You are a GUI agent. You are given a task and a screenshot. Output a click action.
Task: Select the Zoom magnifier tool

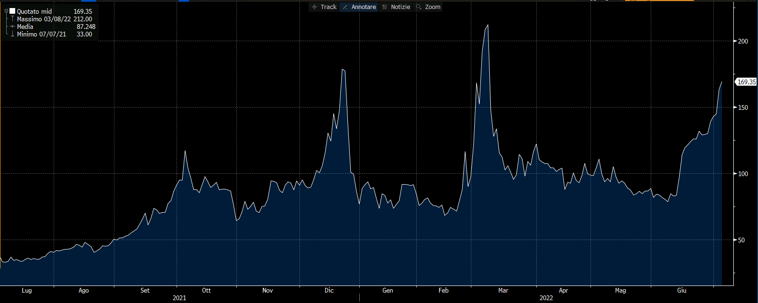click(x=428, y=7)
